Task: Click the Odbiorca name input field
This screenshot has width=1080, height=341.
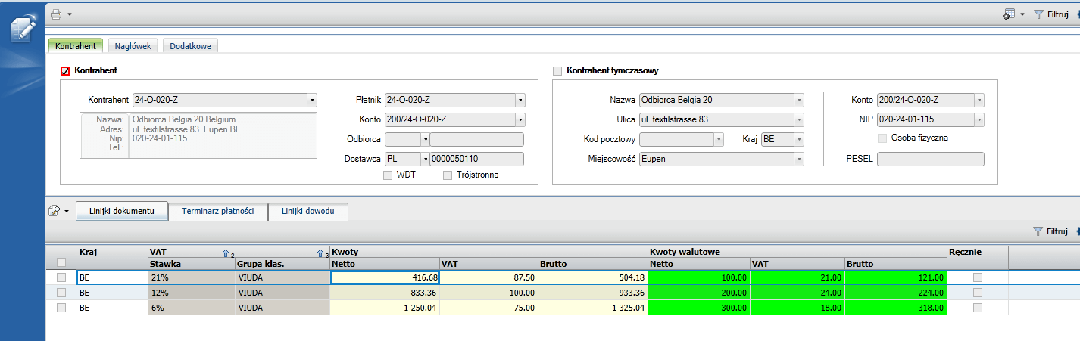Action: (477, 139)
